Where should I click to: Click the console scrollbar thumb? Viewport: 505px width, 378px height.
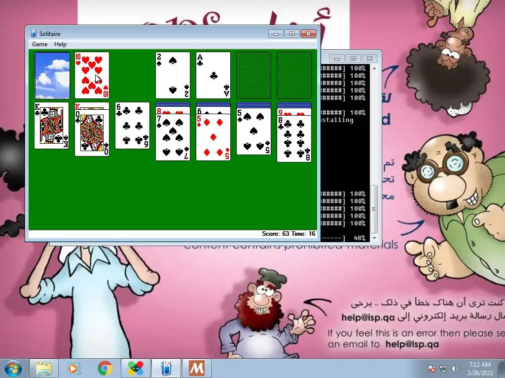click(374, 209)
